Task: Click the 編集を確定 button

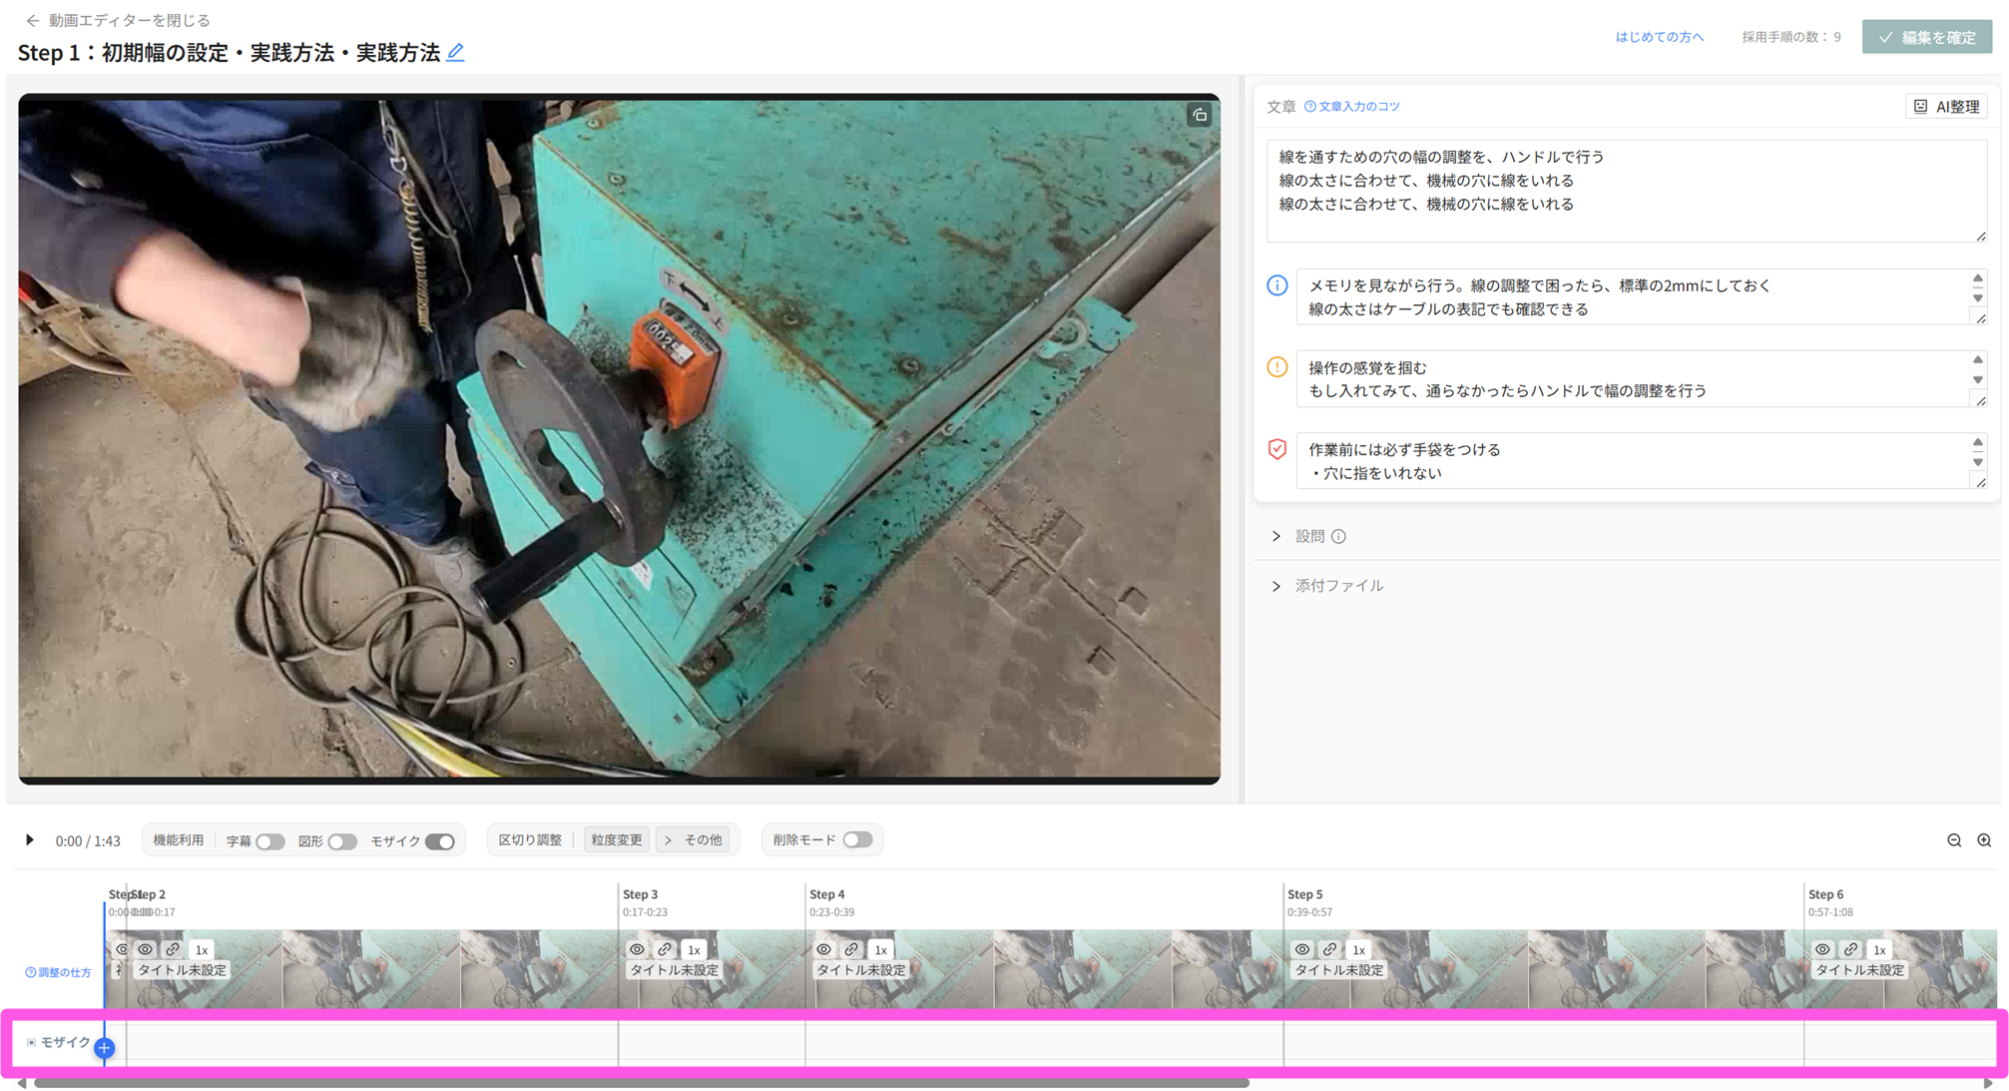Action: point(1926,37)
